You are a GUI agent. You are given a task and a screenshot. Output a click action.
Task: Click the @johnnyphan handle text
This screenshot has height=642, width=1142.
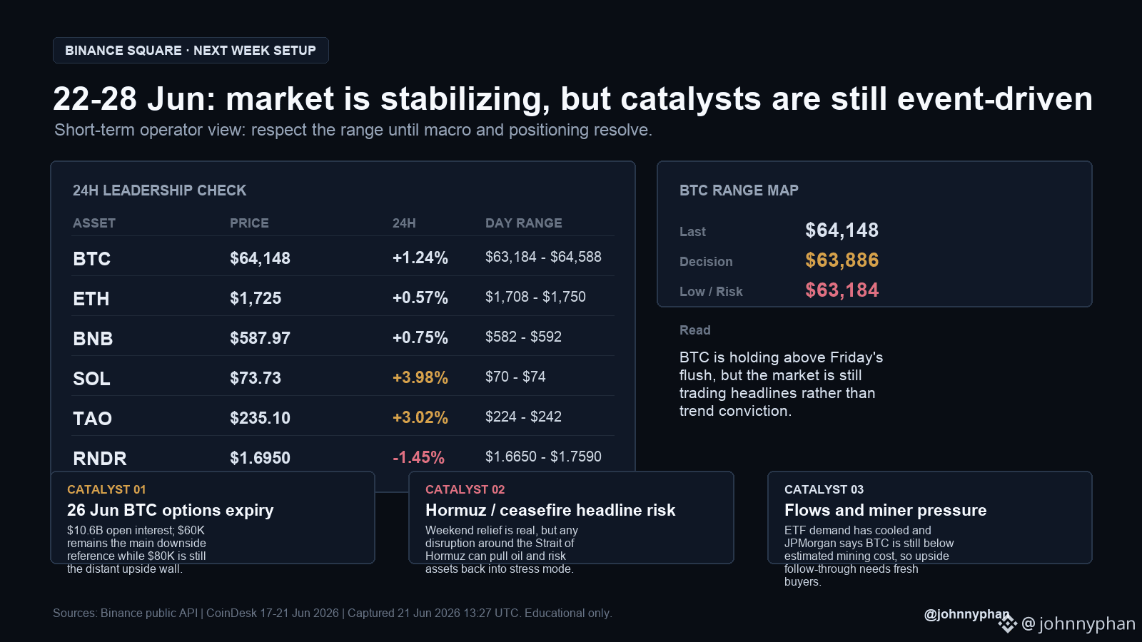coord(967,614)
